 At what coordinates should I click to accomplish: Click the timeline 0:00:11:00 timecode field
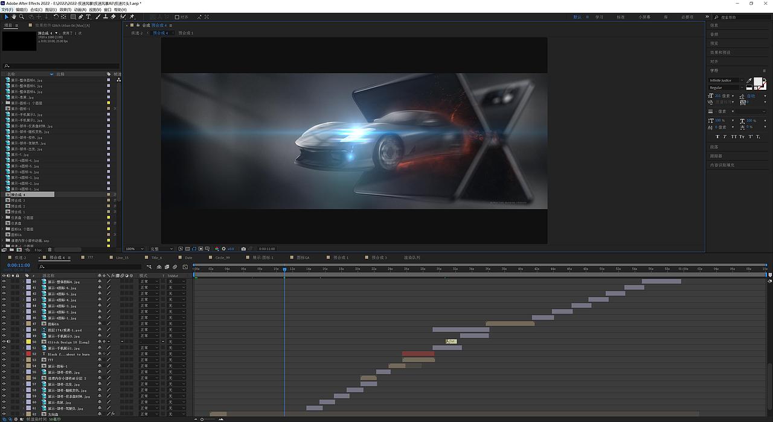click(x=19, y=265)
